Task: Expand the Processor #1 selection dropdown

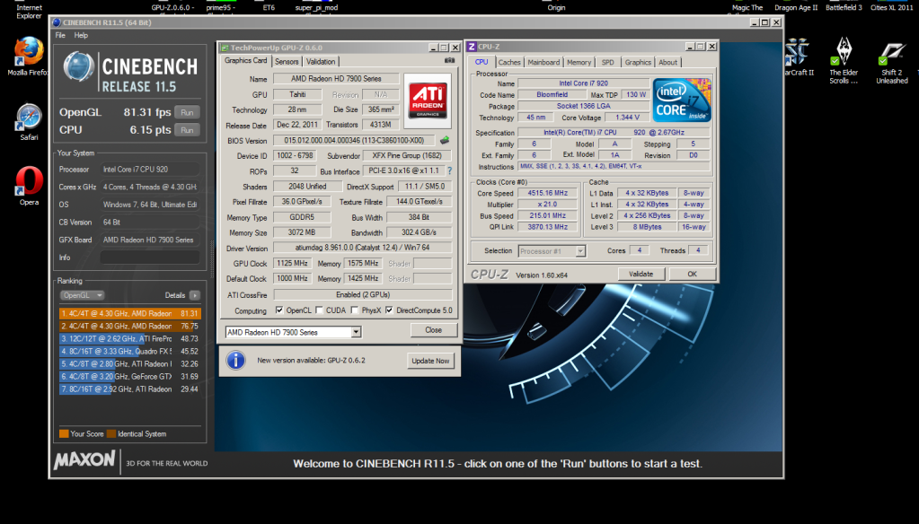Action: tap(579, 251)
